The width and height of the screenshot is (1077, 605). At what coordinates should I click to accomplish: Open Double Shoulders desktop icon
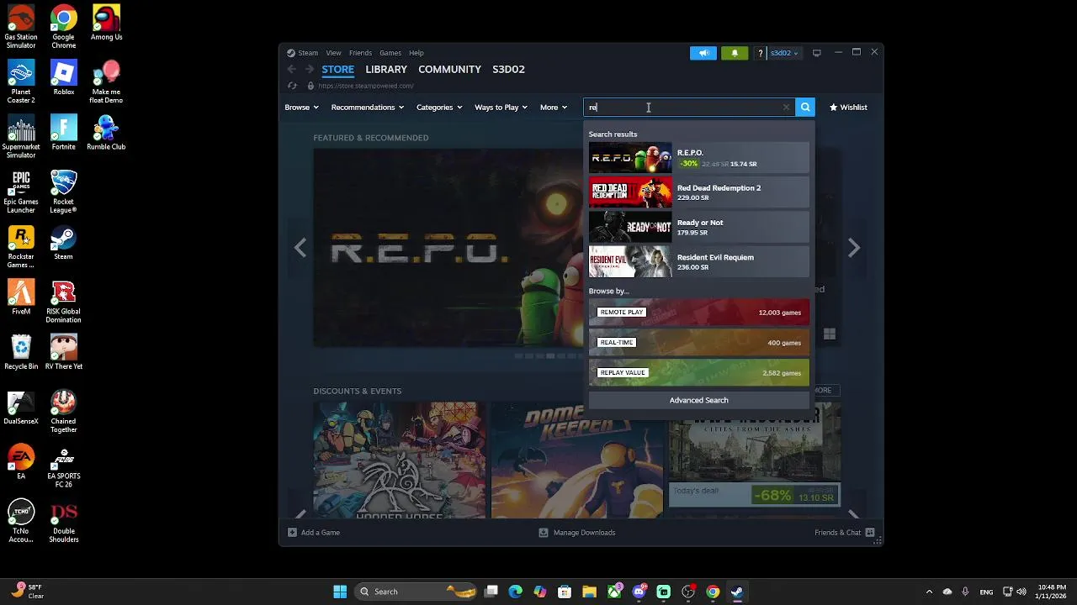point(63,521)
